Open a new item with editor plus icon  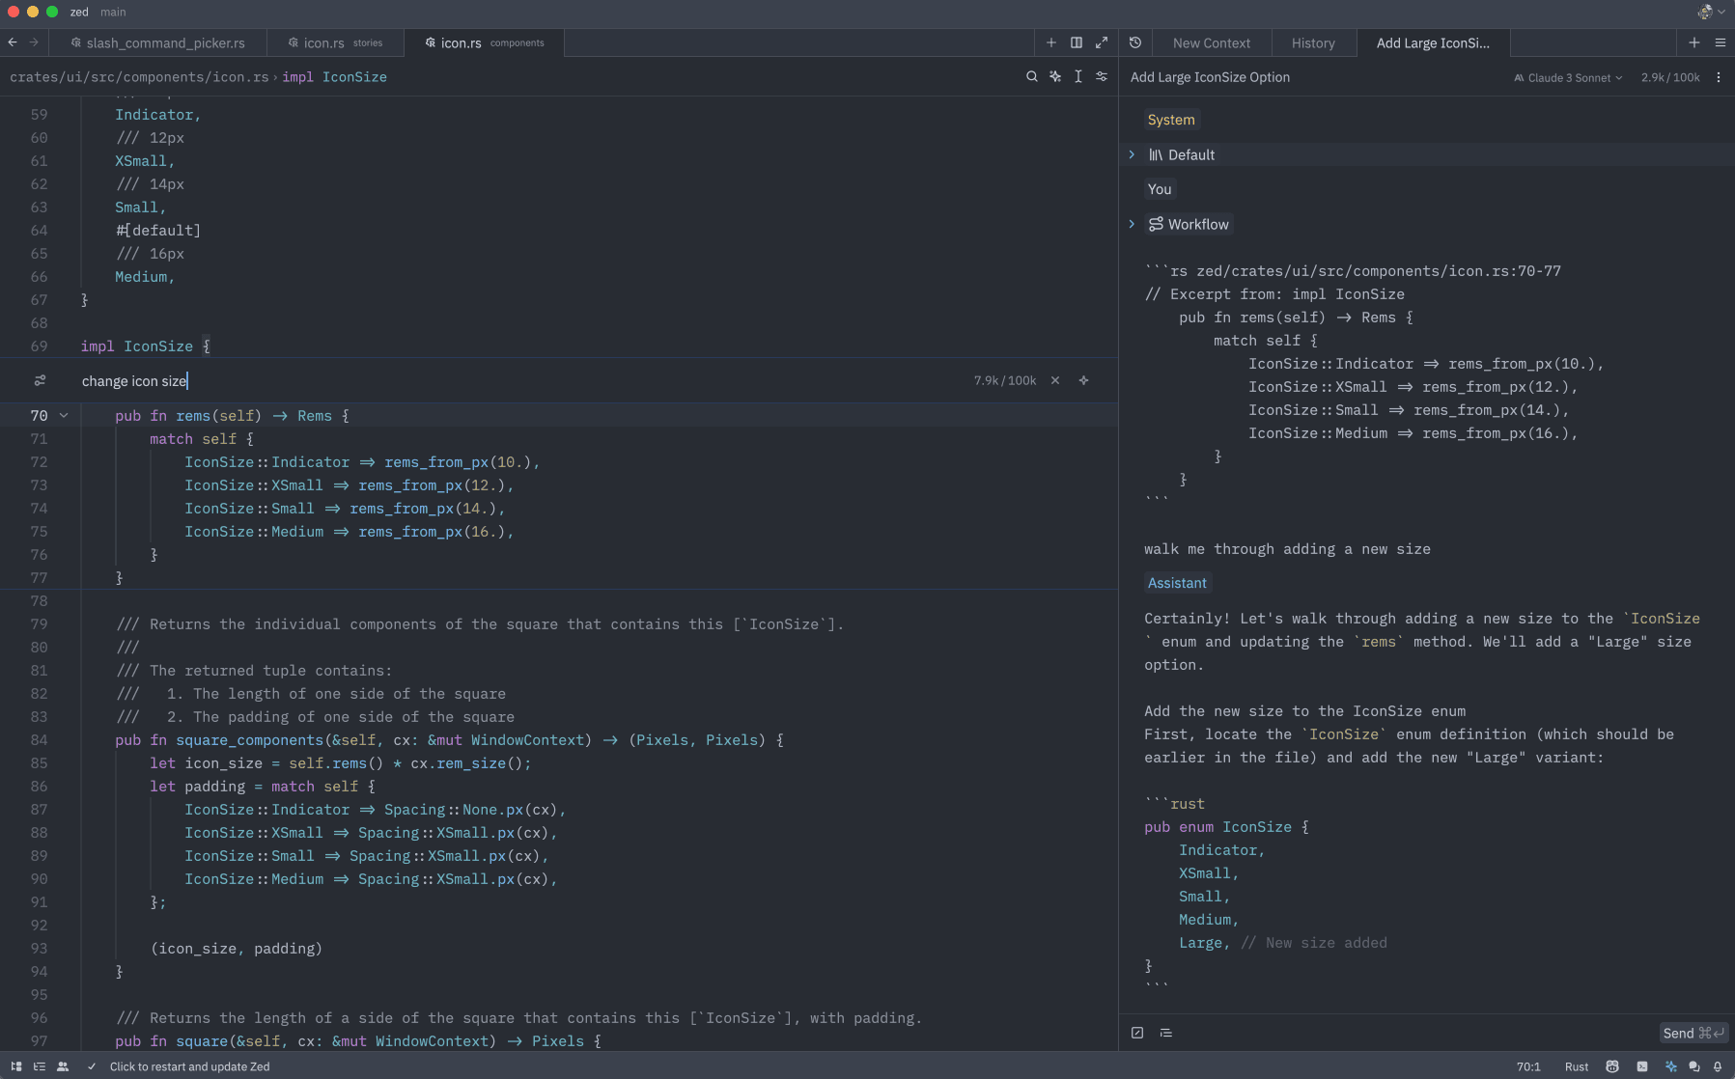(x=1051, y=42)
